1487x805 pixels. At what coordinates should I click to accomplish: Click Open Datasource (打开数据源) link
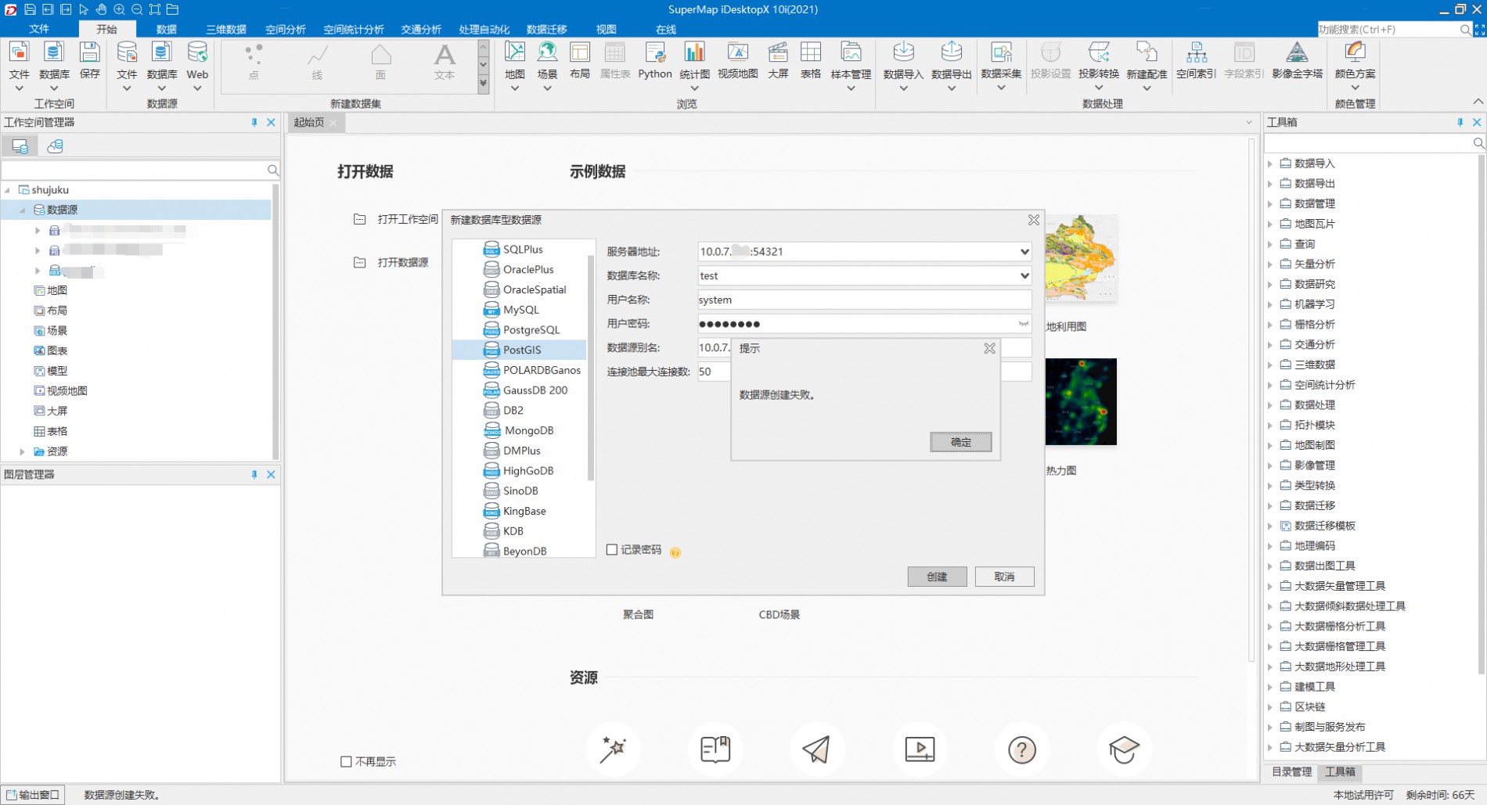(x=403, y=262)
